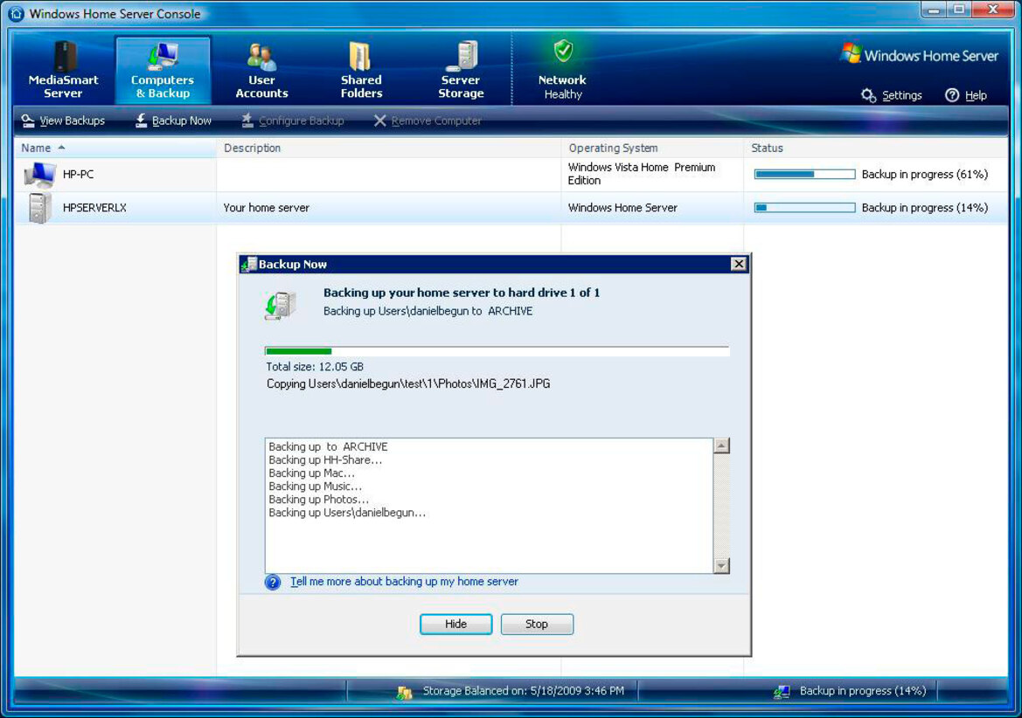The width and height of the screenshot is (1022, 718).
Task: Click the Backup Now dialog title icon
Action: (x=248, y=264)
